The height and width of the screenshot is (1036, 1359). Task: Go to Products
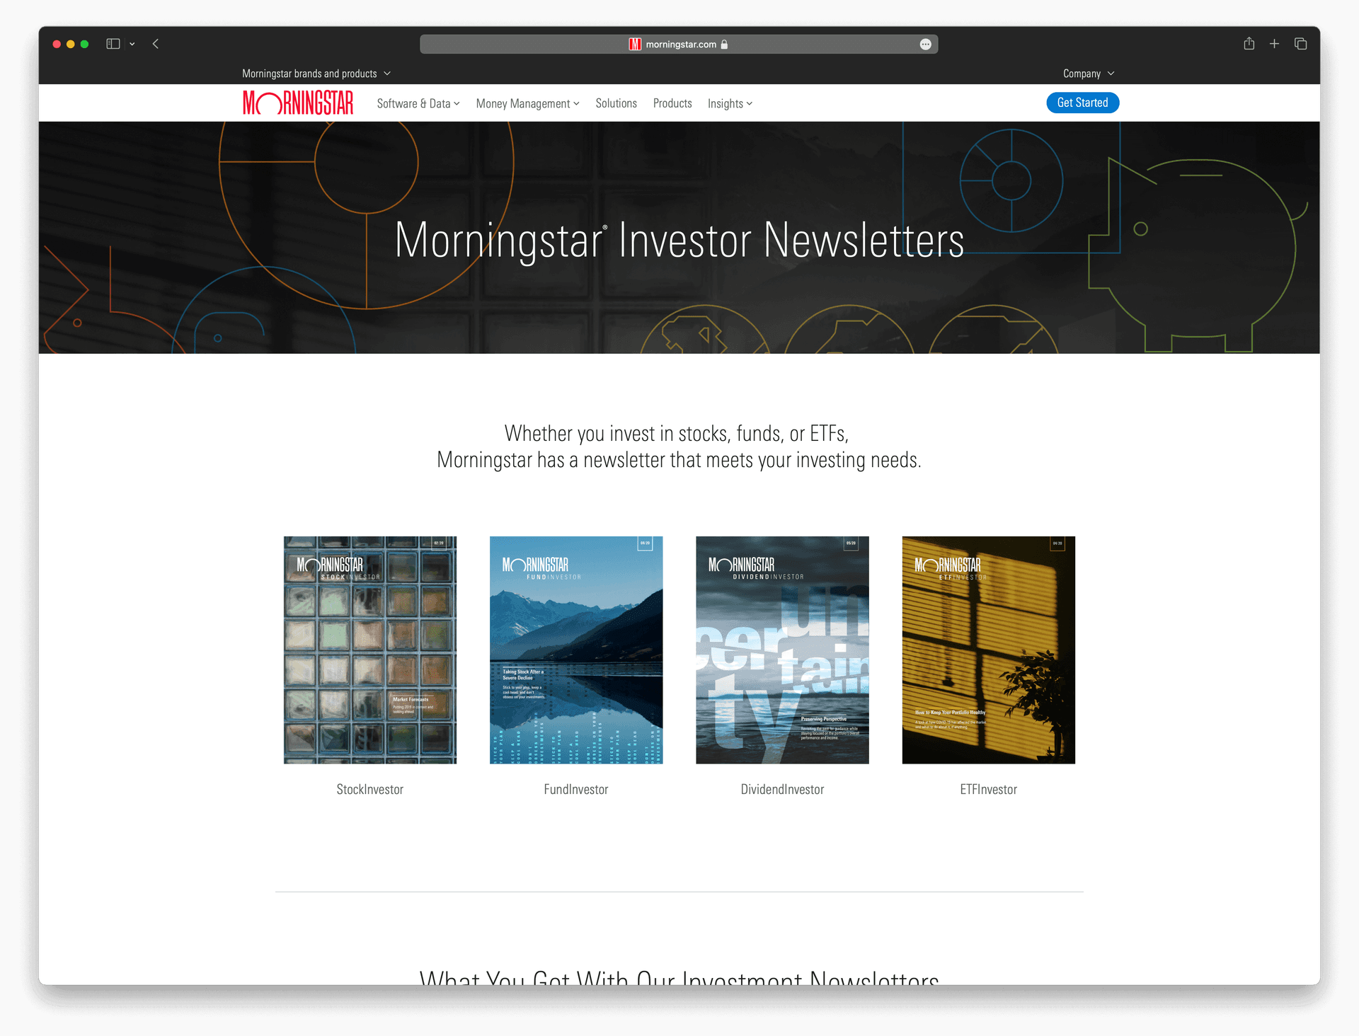(672, 103)
